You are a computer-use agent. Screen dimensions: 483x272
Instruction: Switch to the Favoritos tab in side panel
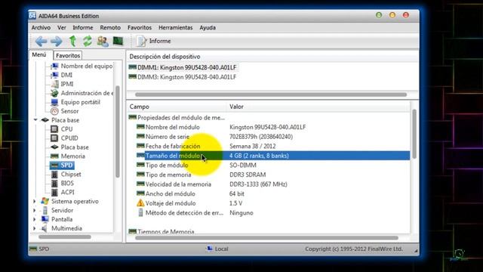[68, 55]
